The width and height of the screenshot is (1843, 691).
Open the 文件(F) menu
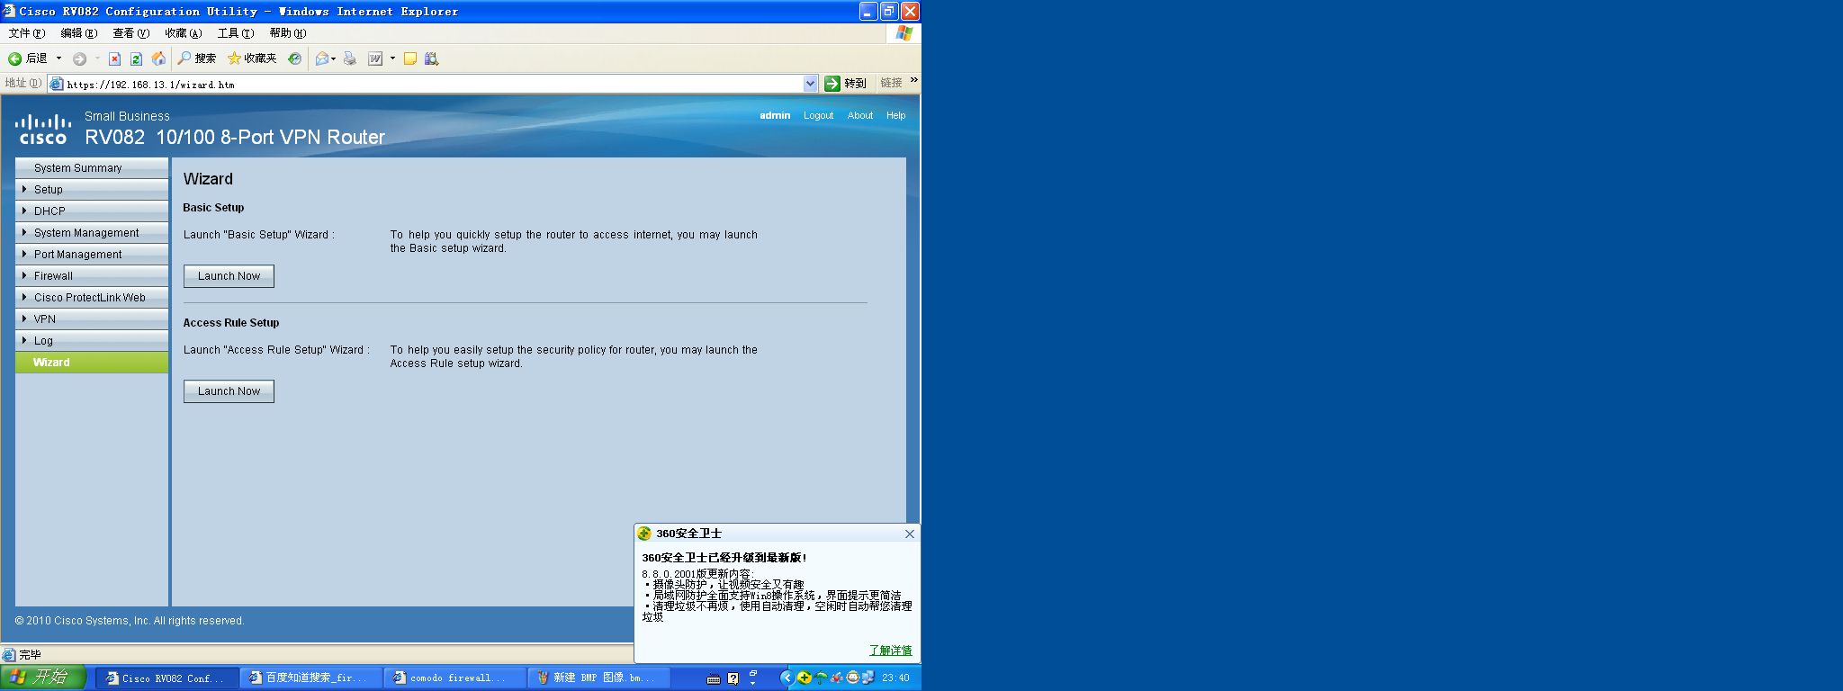pyautogui.click(x=27, y=33)
